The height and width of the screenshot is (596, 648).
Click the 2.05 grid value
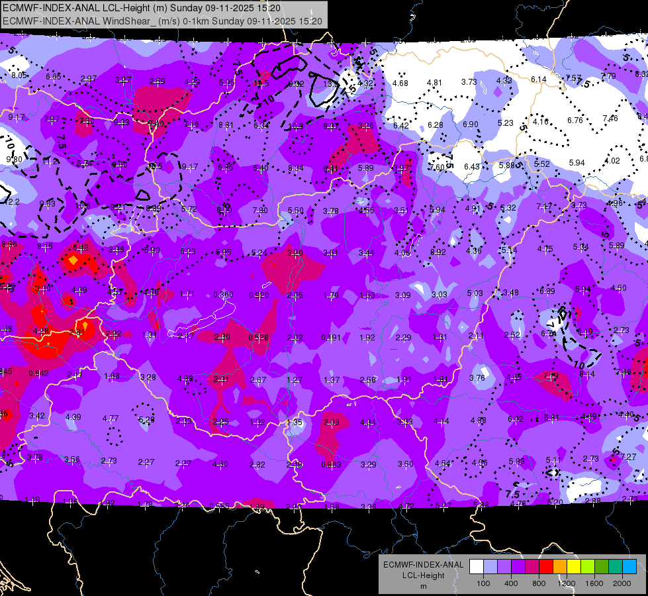point(295,295)
